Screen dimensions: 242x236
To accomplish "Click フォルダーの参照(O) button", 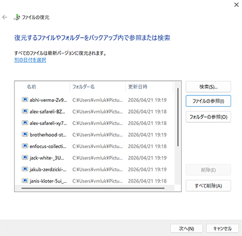I will pyautogui.click(x=208, y=117).
